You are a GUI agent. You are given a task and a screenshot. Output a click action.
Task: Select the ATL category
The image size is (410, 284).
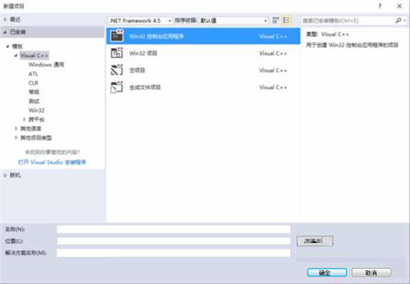coord(33,74)
